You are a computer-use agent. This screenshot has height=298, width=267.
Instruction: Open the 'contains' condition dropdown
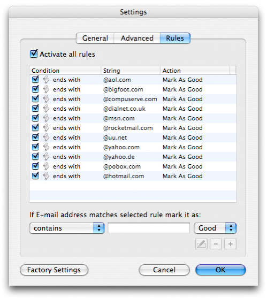[x=67, y=228]
